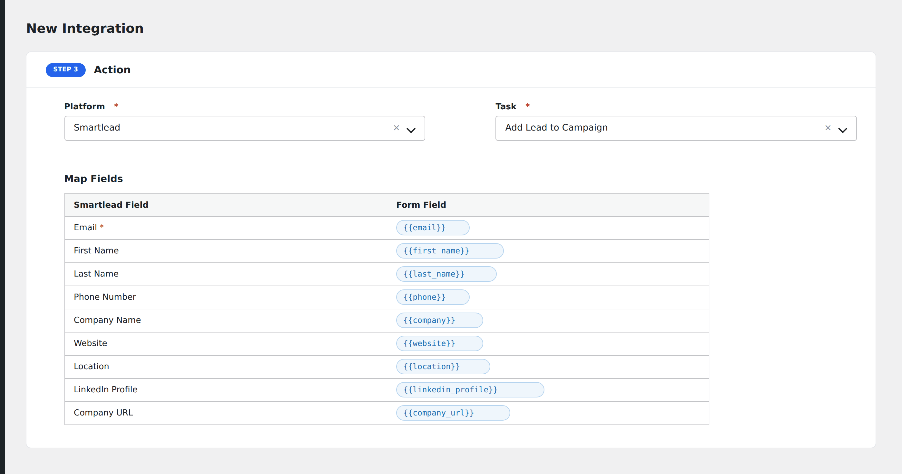Expand the Task dropdown chevron
The image size is (902, 474).
[842, 130]
